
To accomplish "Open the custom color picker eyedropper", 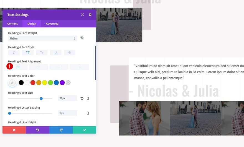I will click(x=12, y=83).
